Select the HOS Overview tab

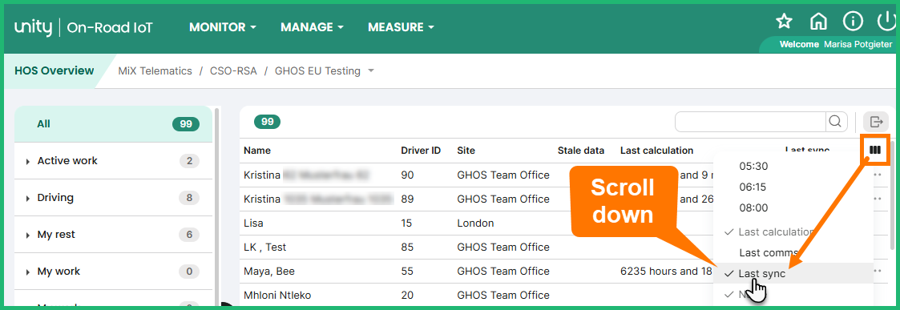click(x=54, y=70)
